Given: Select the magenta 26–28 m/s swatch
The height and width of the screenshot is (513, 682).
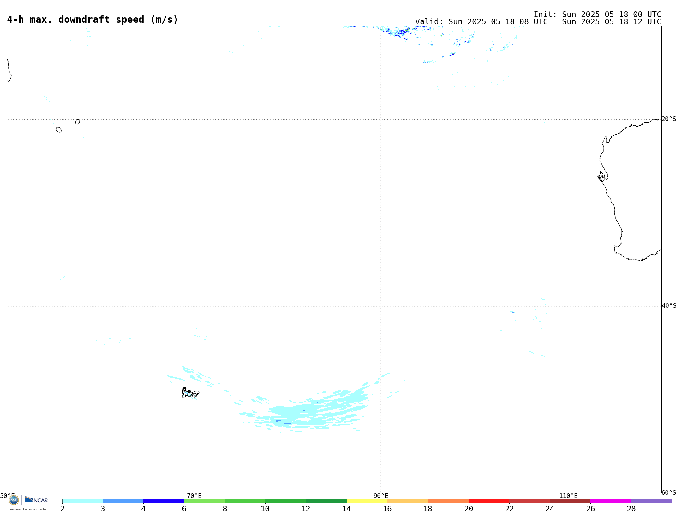Looking at the screenshot, I should click(x=611, y=501).
